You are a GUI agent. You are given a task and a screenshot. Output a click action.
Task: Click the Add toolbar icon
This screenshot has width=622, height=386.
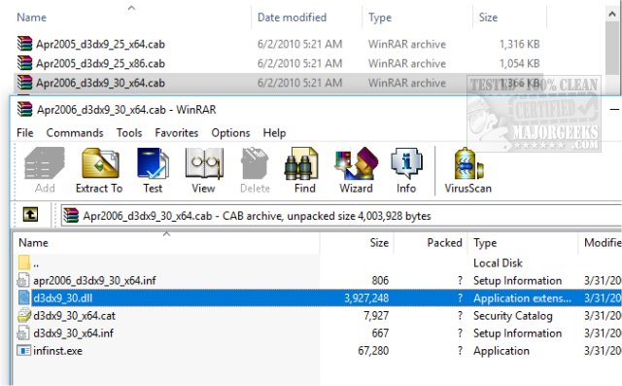(x=45, y=170)
